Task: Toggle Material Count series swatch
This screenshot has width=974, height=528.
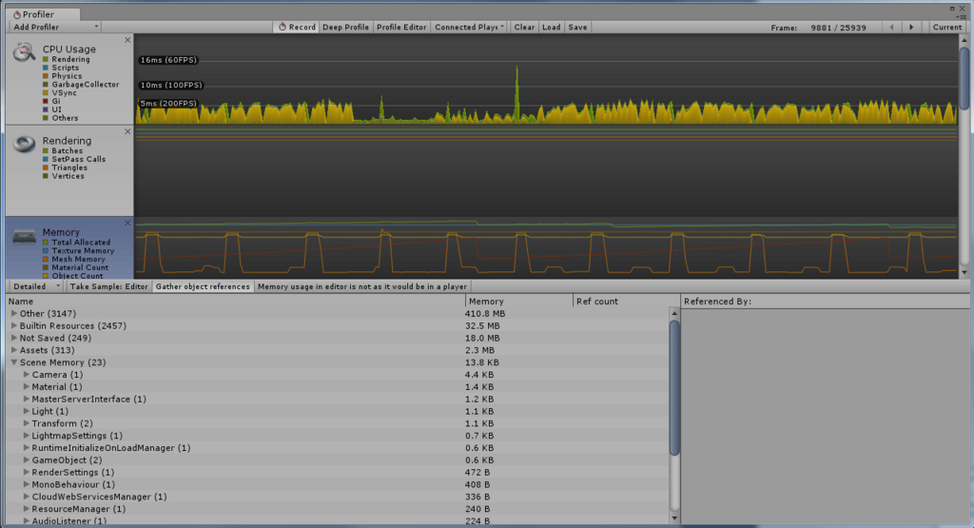Action: pyautogui.click(x=46, y=267)
